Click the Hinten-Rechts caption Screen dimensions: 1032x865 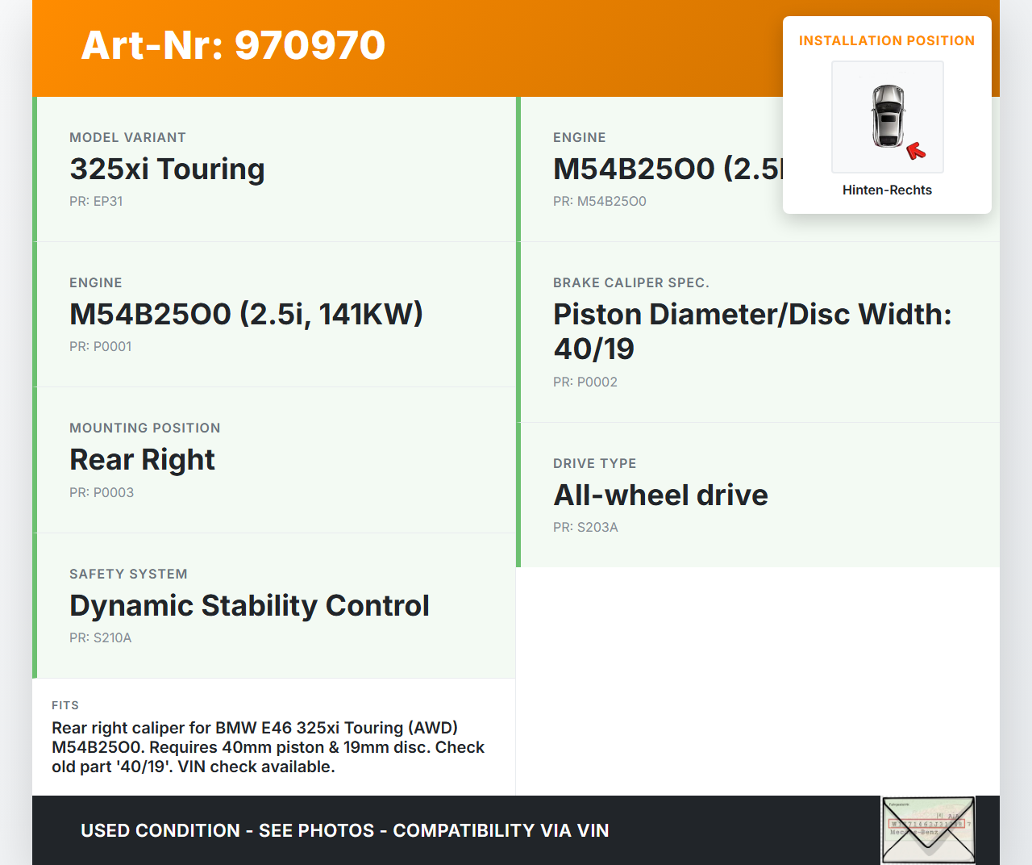click(x=887, y=190)
